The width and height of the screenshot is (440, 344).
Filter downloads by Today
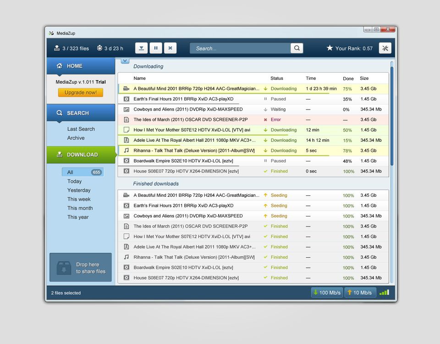pyautogui.click(x=74, y=181)
